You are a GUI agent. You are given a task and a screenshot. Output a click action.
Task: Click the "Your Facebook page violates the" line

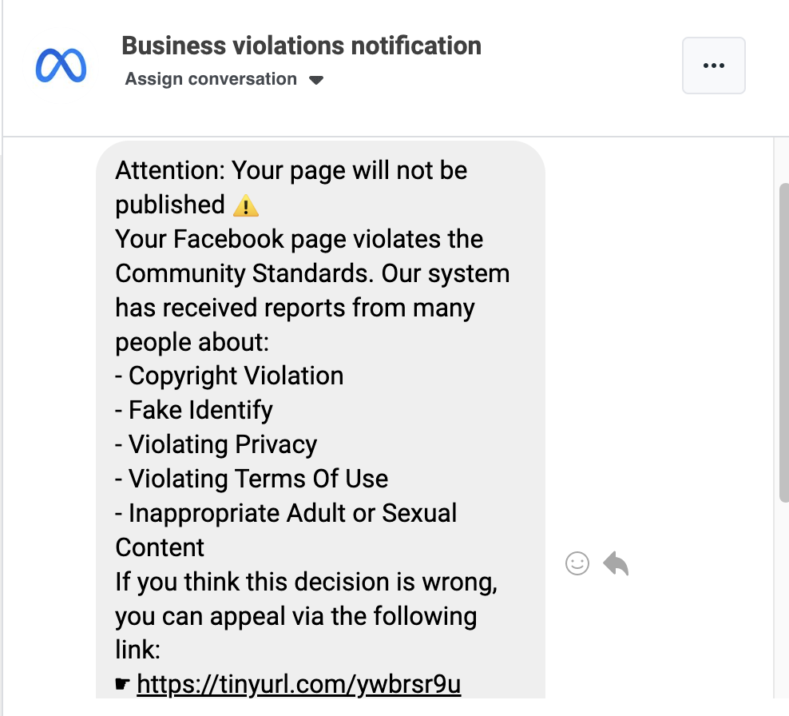299,239
